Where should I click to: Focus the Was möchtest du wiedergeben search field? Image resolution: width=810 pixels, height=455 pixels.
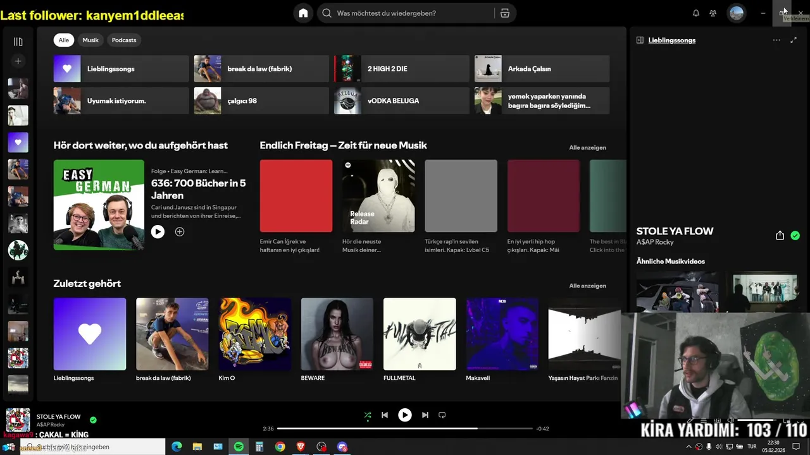[x=405, y=13]
